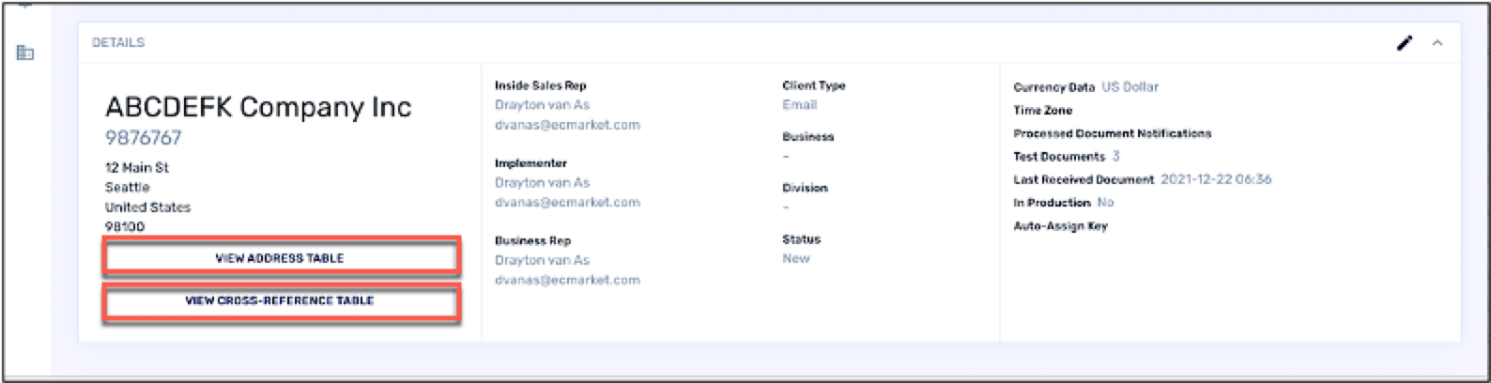Click the US Dollar currency value

click(x=1130, y=87)
